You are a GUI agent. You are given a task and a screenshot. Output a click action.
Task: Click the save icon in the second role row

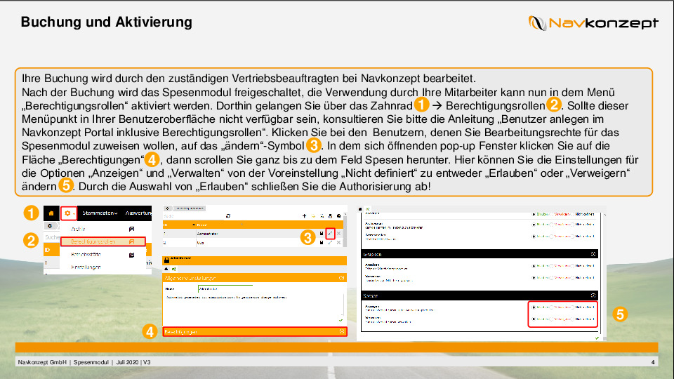[322, 242]
